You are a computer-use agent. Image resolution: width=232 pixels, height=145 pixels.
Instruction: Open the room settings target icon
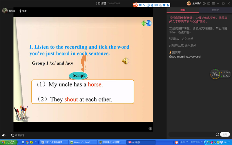pyautogui.click(x=204, y=3)
